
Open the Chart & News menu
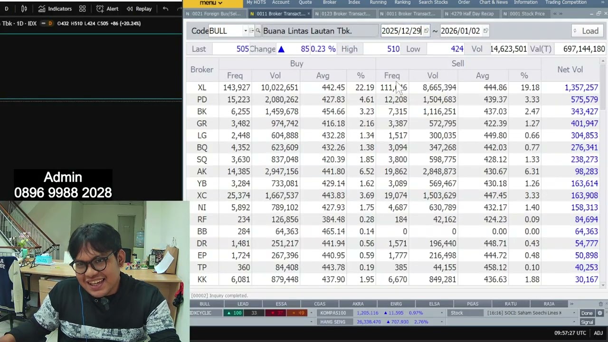tap(494, 2)
